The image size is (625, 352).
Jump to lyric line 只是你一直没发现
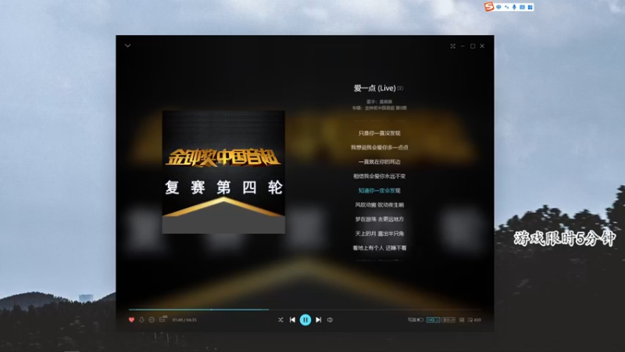point(380,133)
